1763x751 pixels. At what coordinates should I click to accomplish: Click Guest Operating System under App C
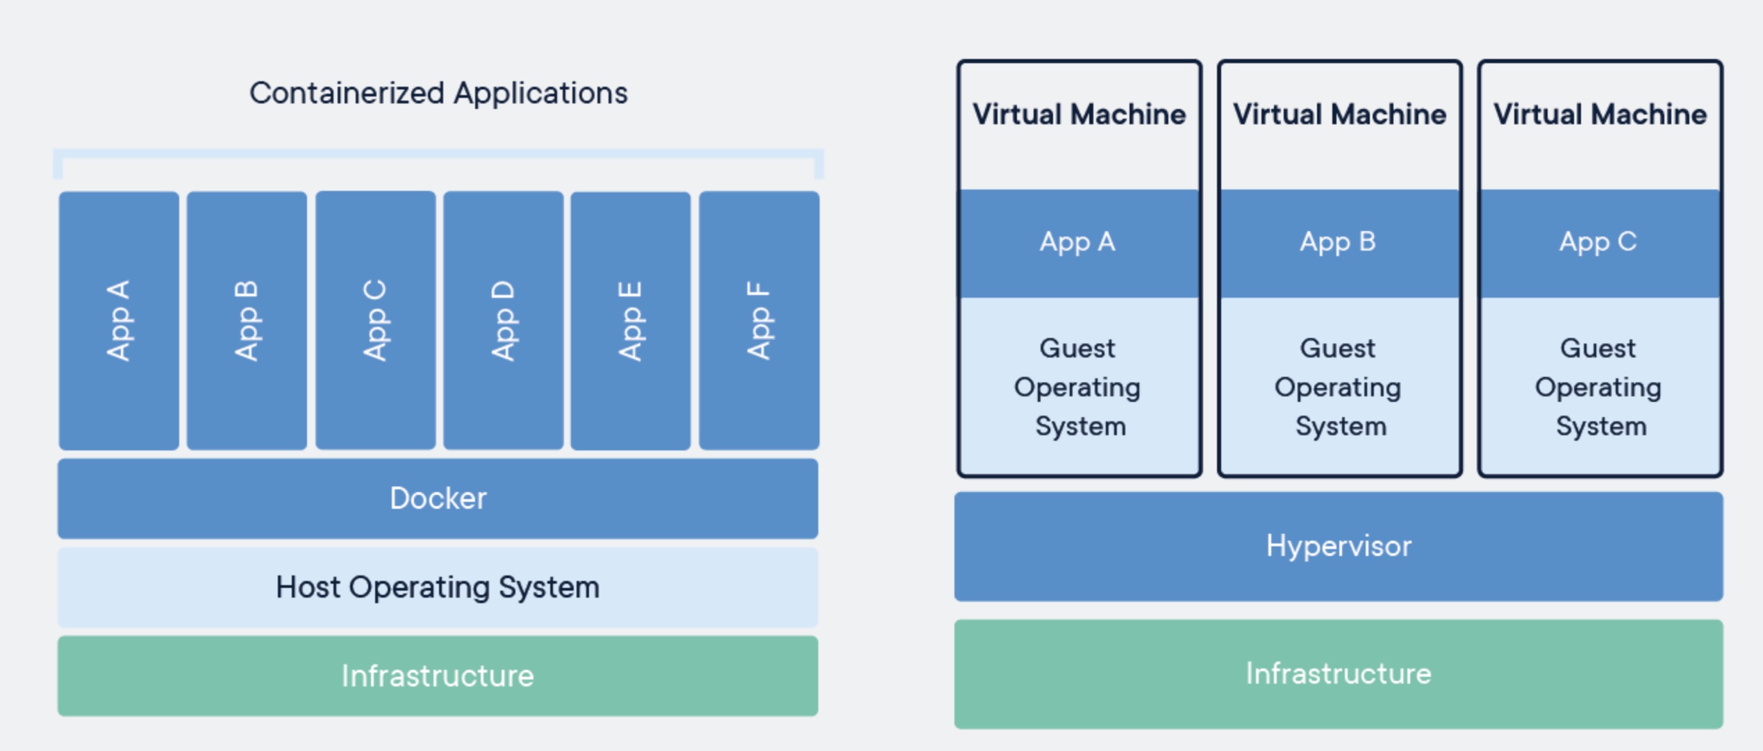click(x=1599, y=387)
